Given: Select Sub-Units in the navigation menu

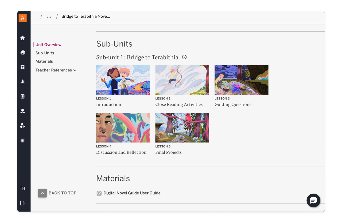Looking at the screenshot, I should tap(45, 53).
